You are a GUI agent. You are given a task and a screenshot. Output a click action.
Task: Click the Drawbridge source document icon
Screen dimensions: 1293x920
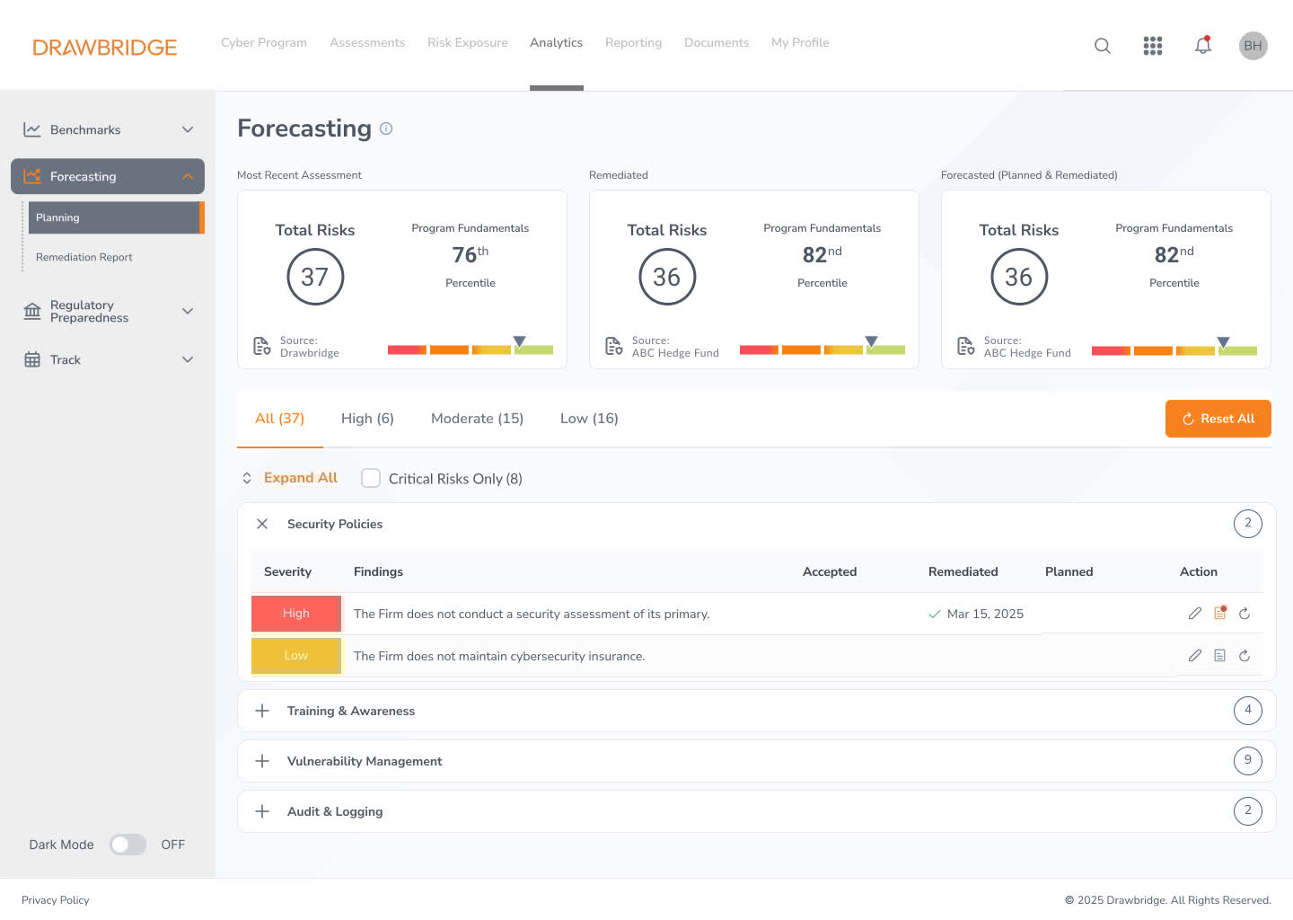pyautogui.click(x=261, y=347)
